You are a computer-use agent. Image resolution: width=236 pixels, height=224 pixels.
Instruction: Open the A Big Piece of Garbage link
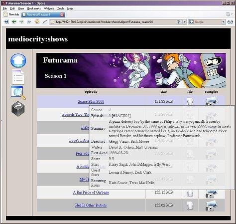point(91,192)
